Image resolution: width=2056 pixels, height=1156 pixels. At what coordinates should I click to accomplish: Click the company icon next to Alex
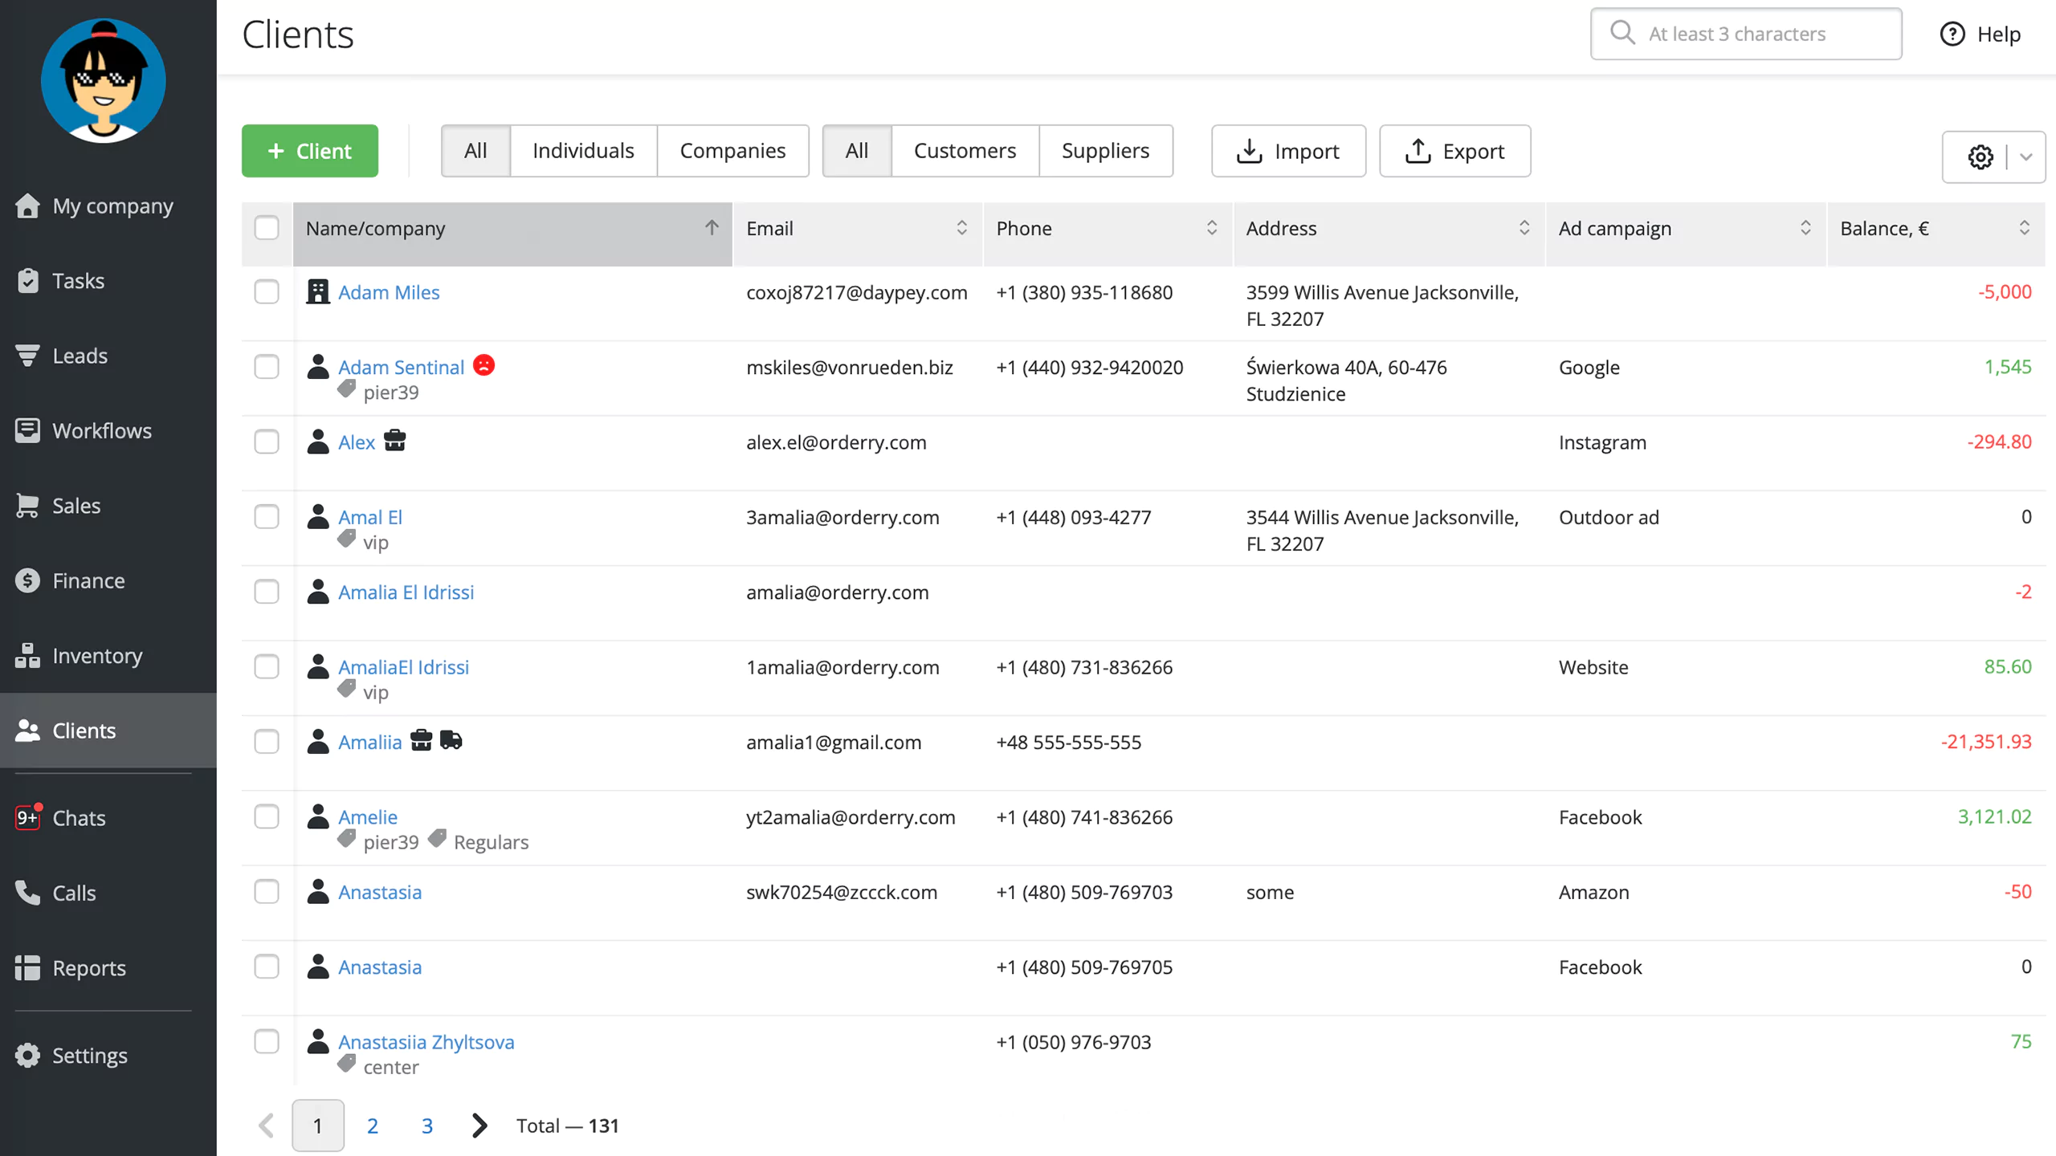[x=394, y=441]
